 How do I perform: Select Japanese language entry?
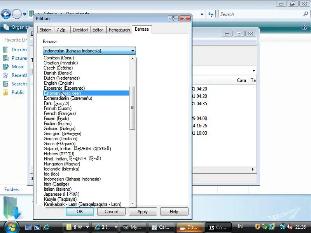point(86,195)
